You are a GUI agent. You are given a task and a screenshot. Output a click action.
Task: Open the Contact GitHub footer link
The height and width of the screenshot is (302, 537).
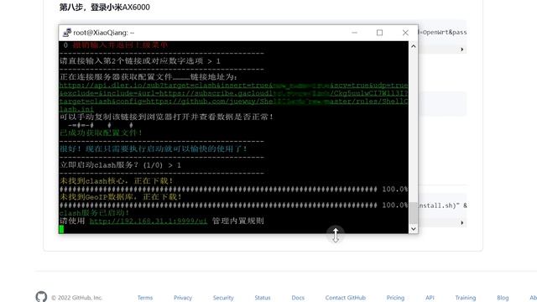[345, 298]
